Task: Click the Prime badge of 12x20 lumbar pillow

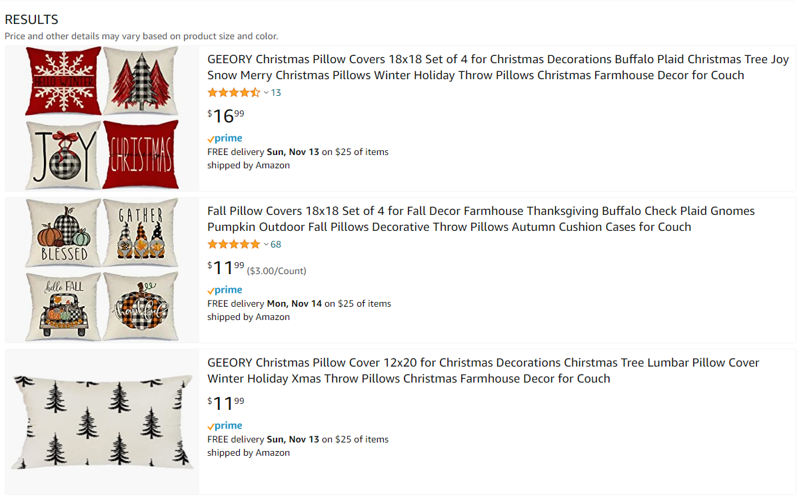Action: [225, 425]
